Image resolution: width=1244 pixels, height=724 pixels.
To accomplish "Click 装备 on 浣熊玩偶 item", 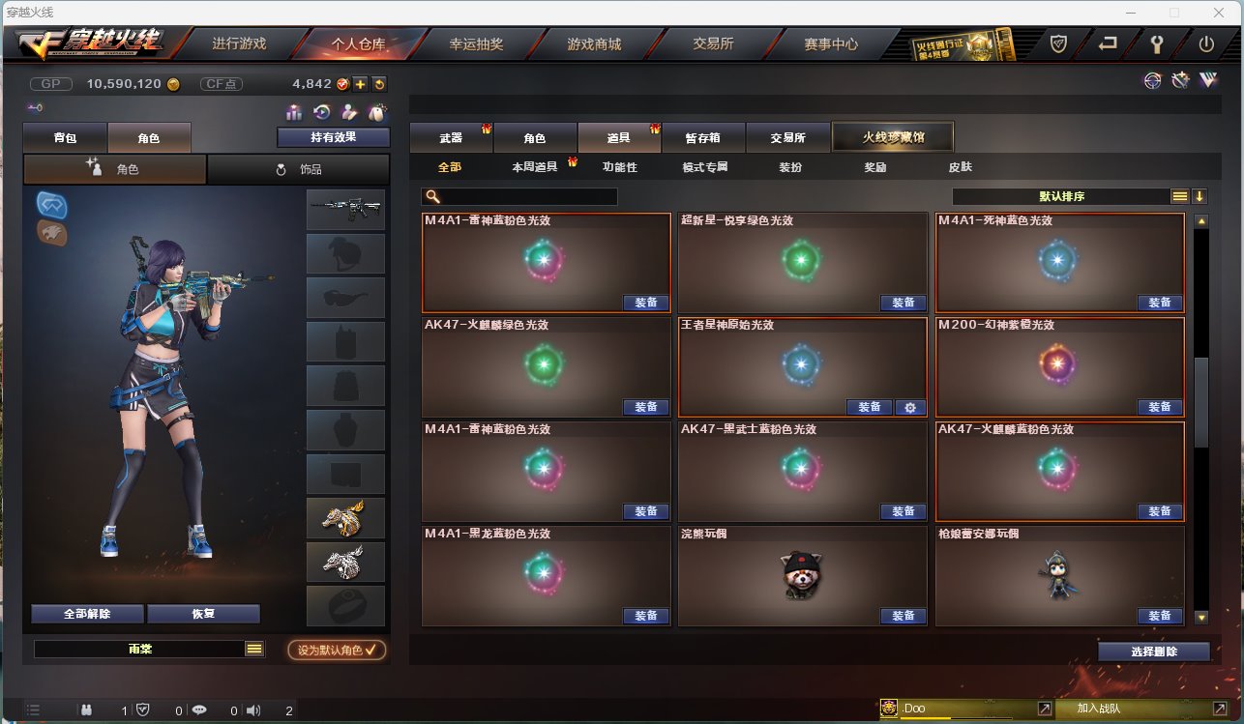I will pos(903,616).
